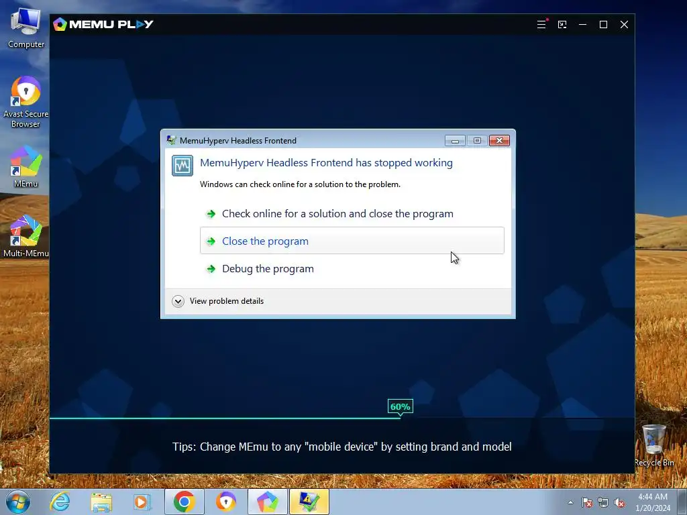The height and width of the screenshot is (515, 687).
Task: Click the has stopped working heading
Action: [326, 162]
